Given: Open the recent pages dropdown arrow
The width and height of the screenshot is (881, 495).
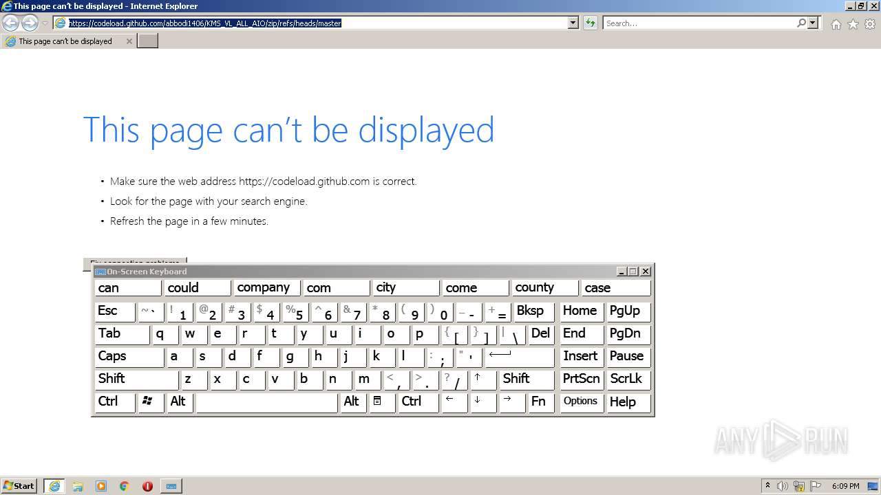Looking at the screenshot, I should pyautogui.click(x=45, y=23).
